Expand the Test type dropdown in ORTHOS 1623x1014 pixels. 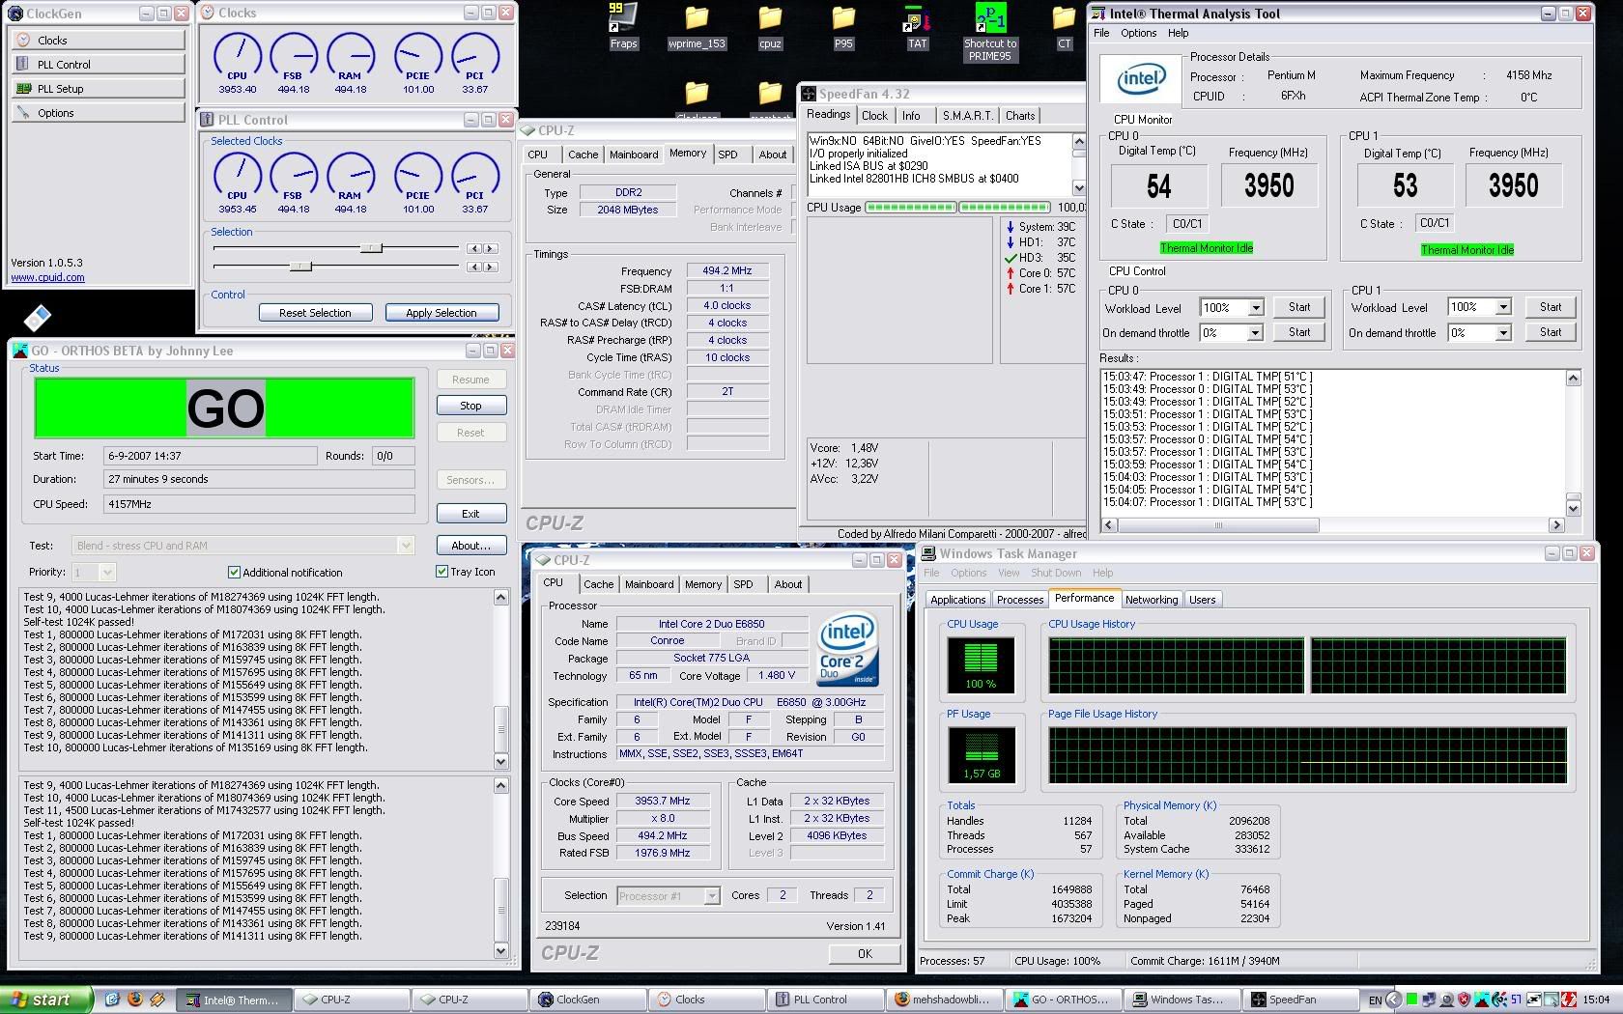tap(406, 546)
